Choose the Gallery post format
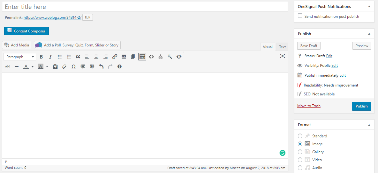Screen dimensions: 378x173 (300, 152)
